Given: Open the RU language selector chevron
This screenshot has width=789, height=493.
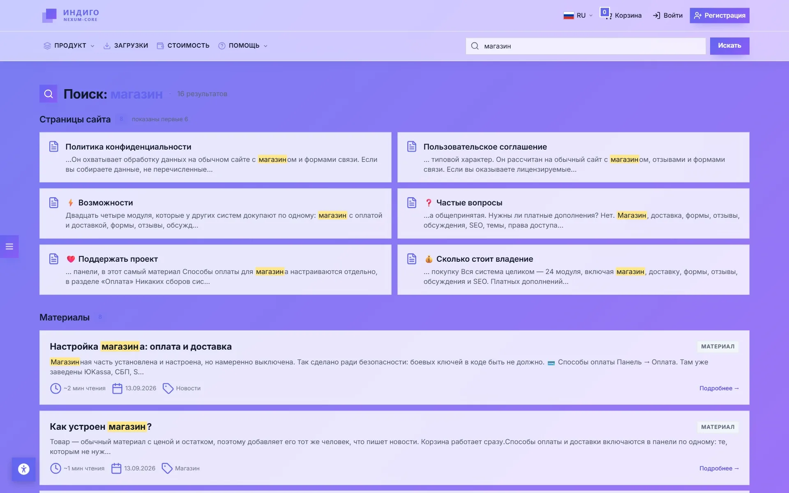Looking at the screenshot, I should 591,16.
